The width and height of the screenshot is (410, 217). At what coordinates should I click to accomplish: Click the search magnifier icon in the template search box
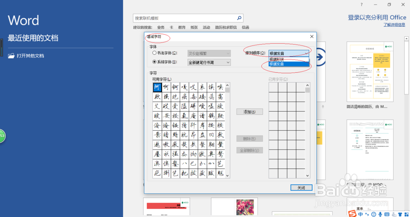[x=239, y=18]
